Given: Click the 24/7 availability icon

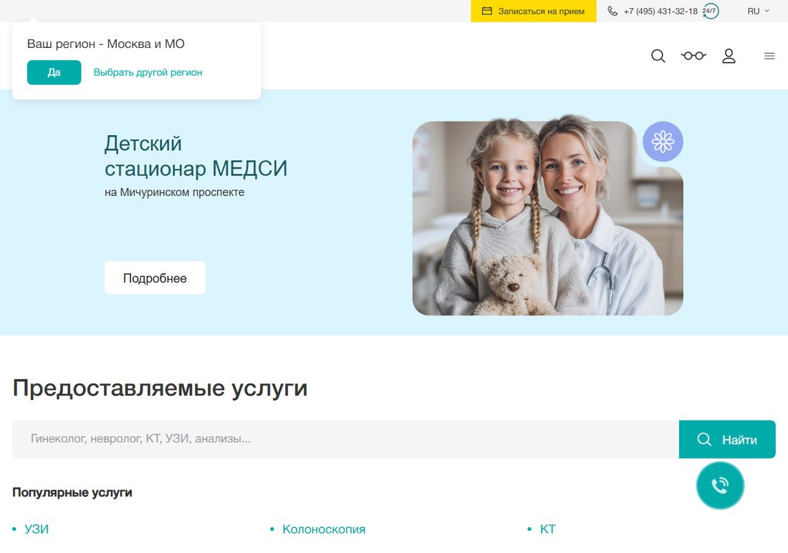Looking at the screenshot, I should pos(710,11).
